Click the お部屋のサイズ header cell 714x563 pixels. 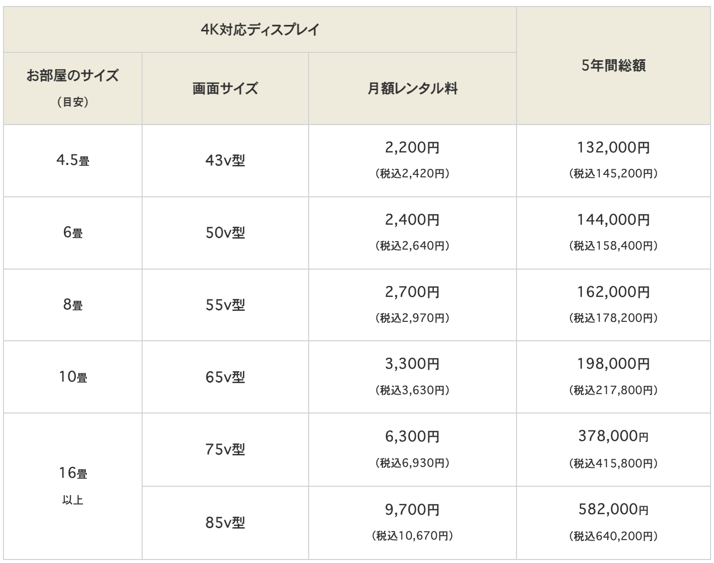click(73, 88)
